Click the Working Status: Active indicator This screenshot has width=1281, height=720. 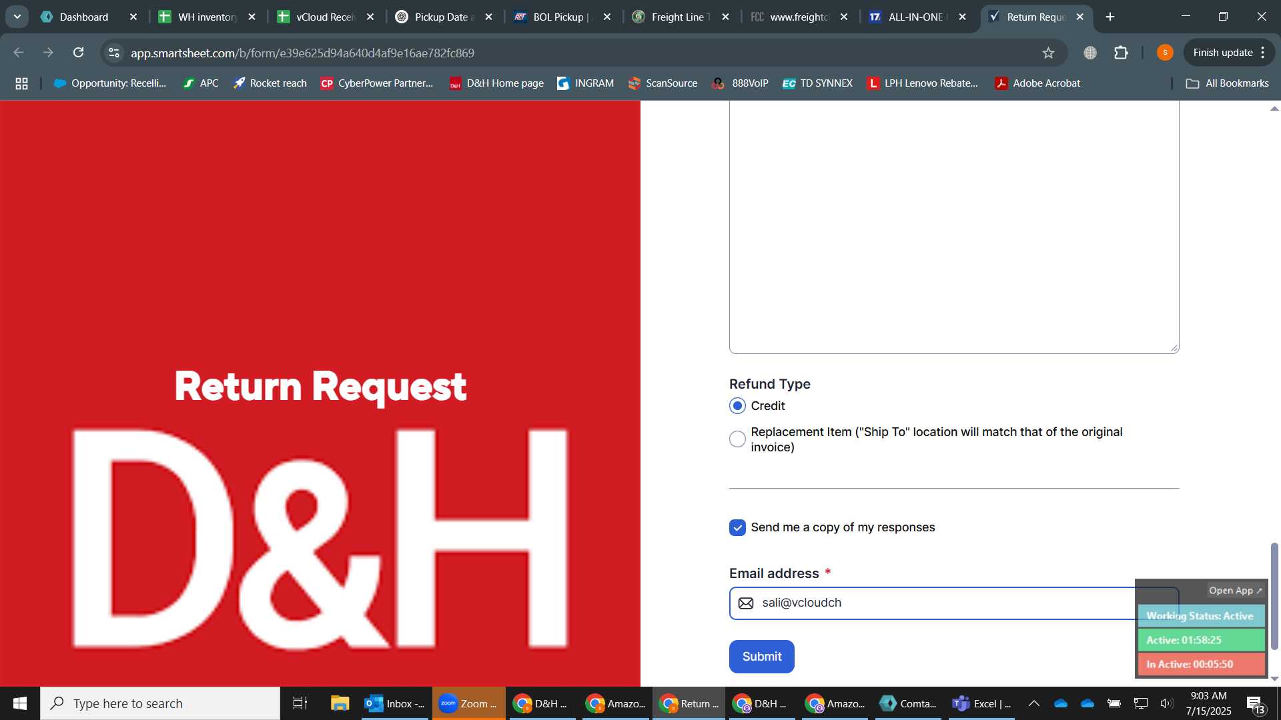click(1201, 616)
